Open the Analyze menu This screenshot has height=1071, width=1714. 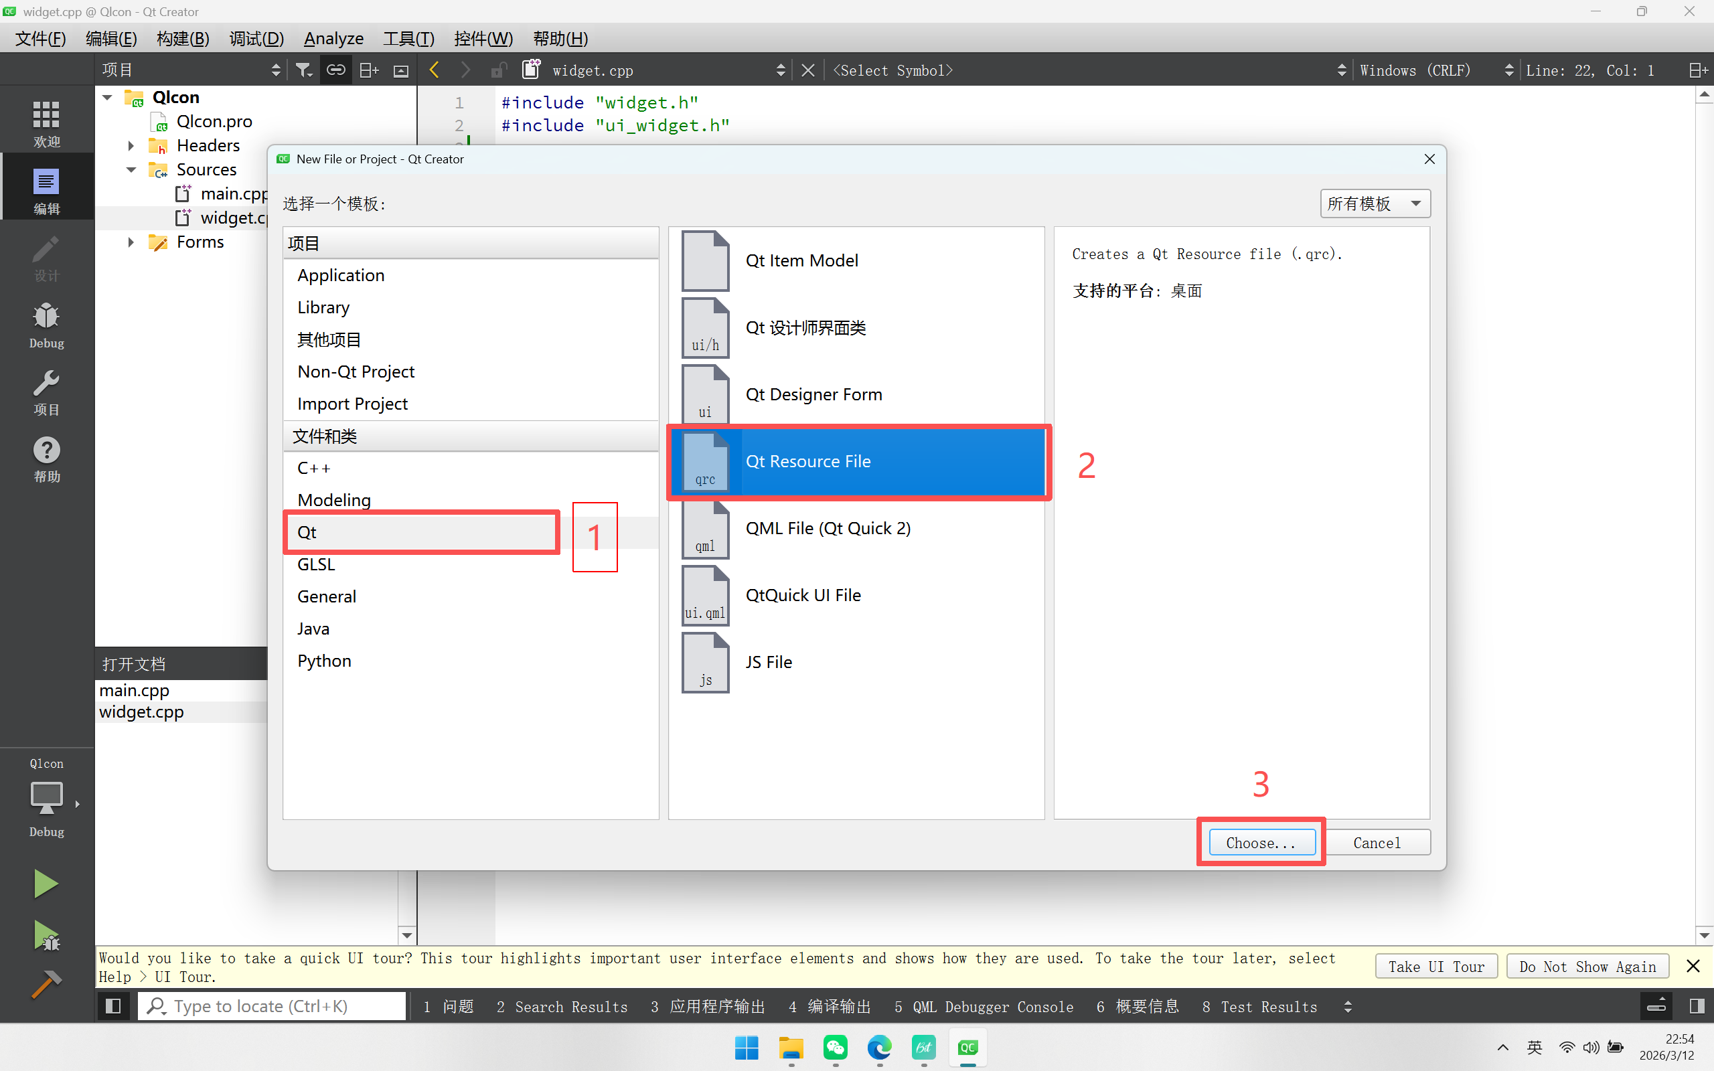click(x=333, y=39)
